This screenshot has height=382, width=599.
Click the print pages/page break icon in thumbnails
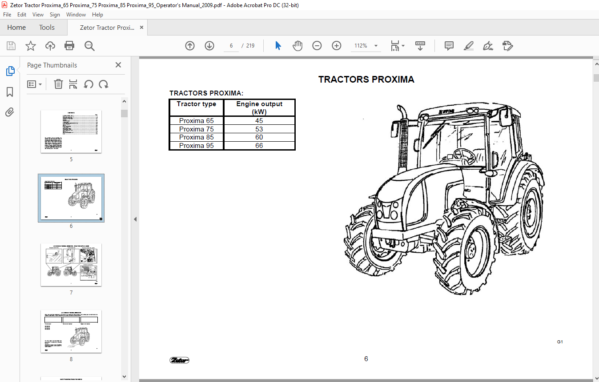click(73, 84)
